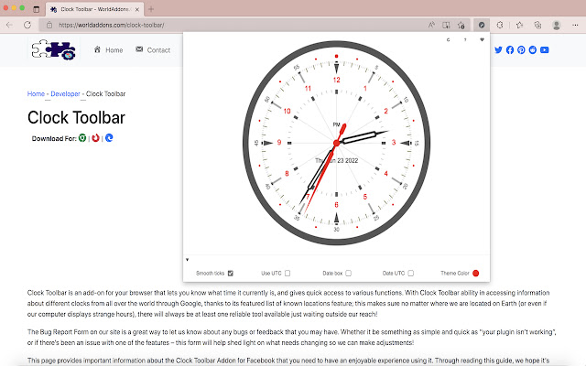Open the Collections icon in toolbar
586x366 pixels.
point(537,25)
